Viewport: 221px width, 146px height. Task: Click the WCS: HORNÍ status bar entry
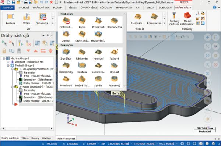click(166, 143)
